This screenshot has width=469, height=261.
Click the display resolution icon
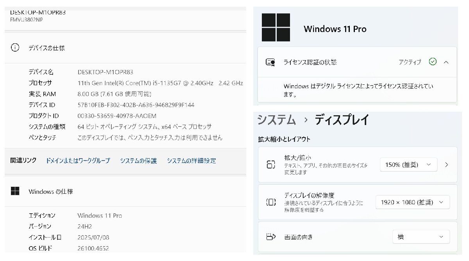click(271, 202)
